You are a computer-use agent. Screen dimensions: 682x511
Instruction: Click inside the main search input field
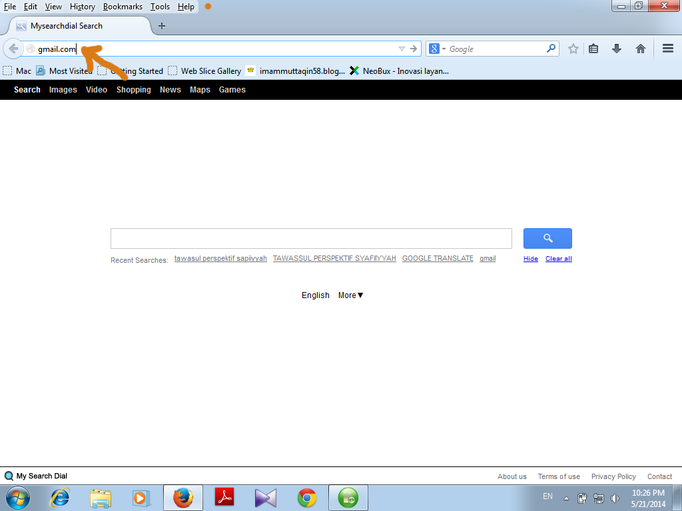[311, 238]
